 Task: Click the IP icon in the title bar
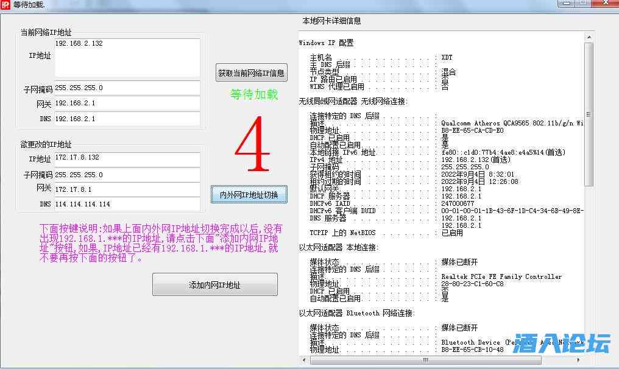[6, 4]
